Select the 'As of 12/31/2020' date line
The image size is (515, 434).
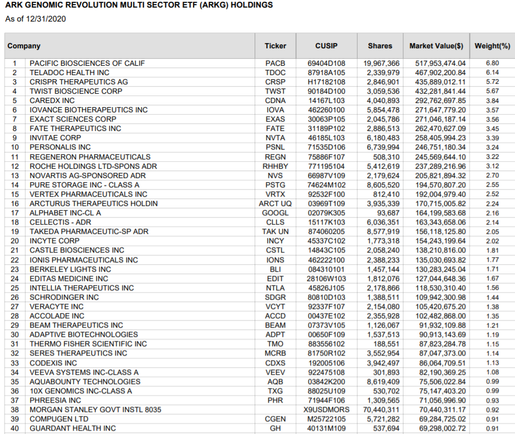[x=35, y=19]
